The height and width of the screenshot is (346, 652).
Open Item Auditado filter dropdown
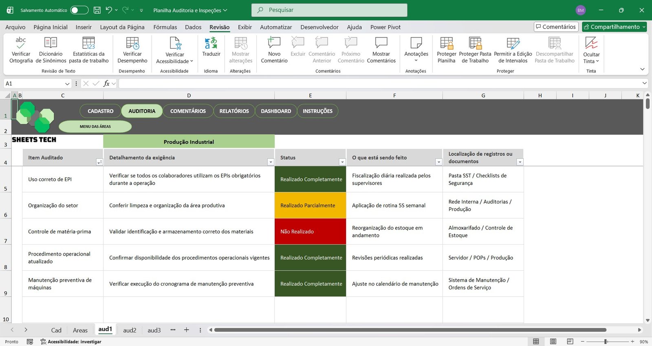[x=99, y=162]
